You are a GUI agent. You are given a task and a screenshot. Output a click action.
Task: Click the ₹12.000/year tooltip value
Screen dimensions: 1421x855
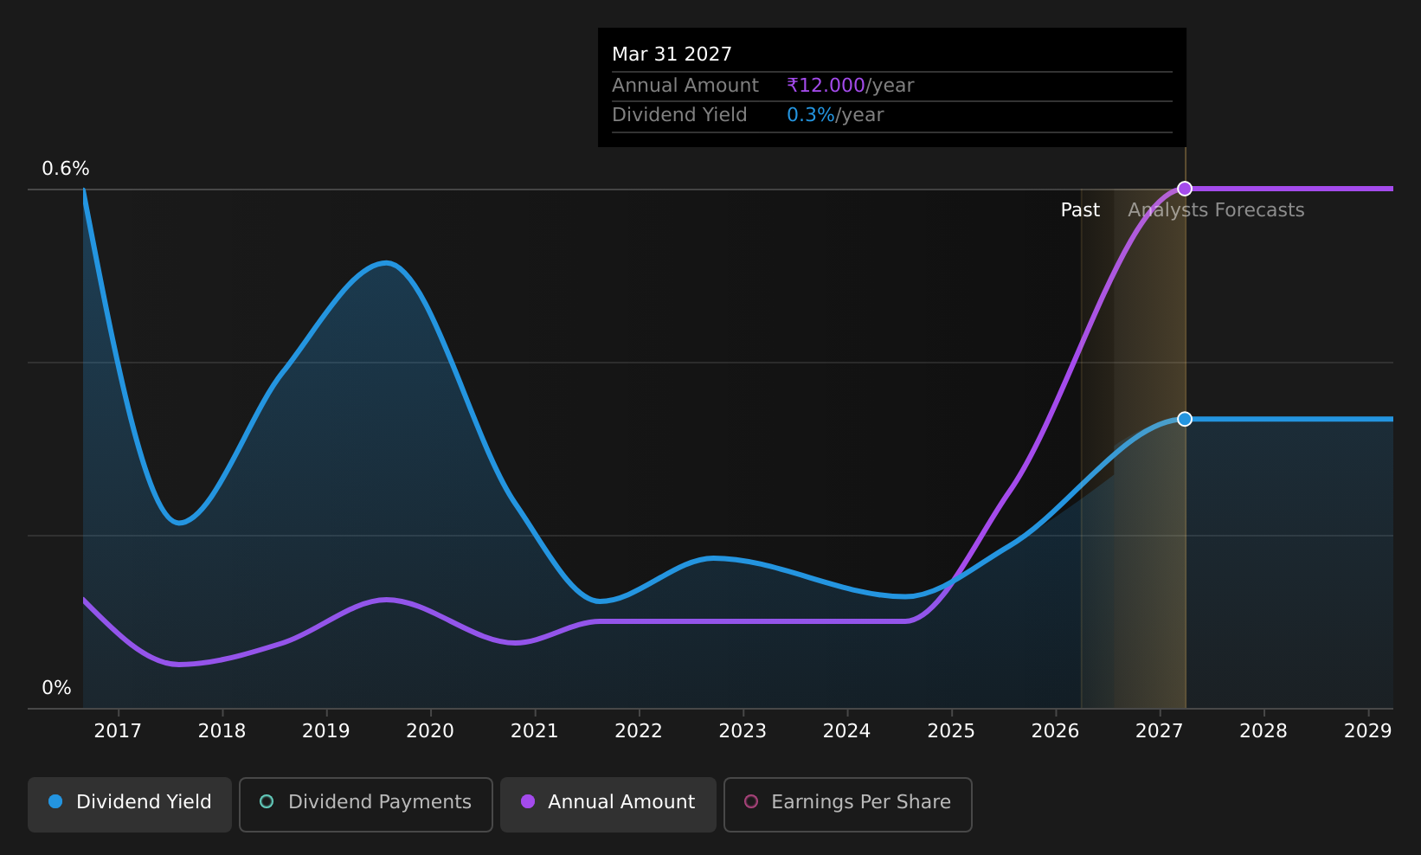point(850,86)
